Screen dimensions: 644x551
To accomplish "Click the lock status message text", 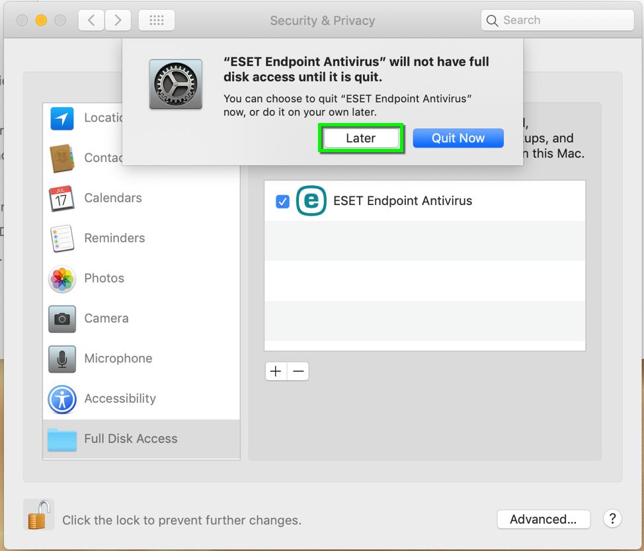I will pyautogui.click(x=182, y=520).
